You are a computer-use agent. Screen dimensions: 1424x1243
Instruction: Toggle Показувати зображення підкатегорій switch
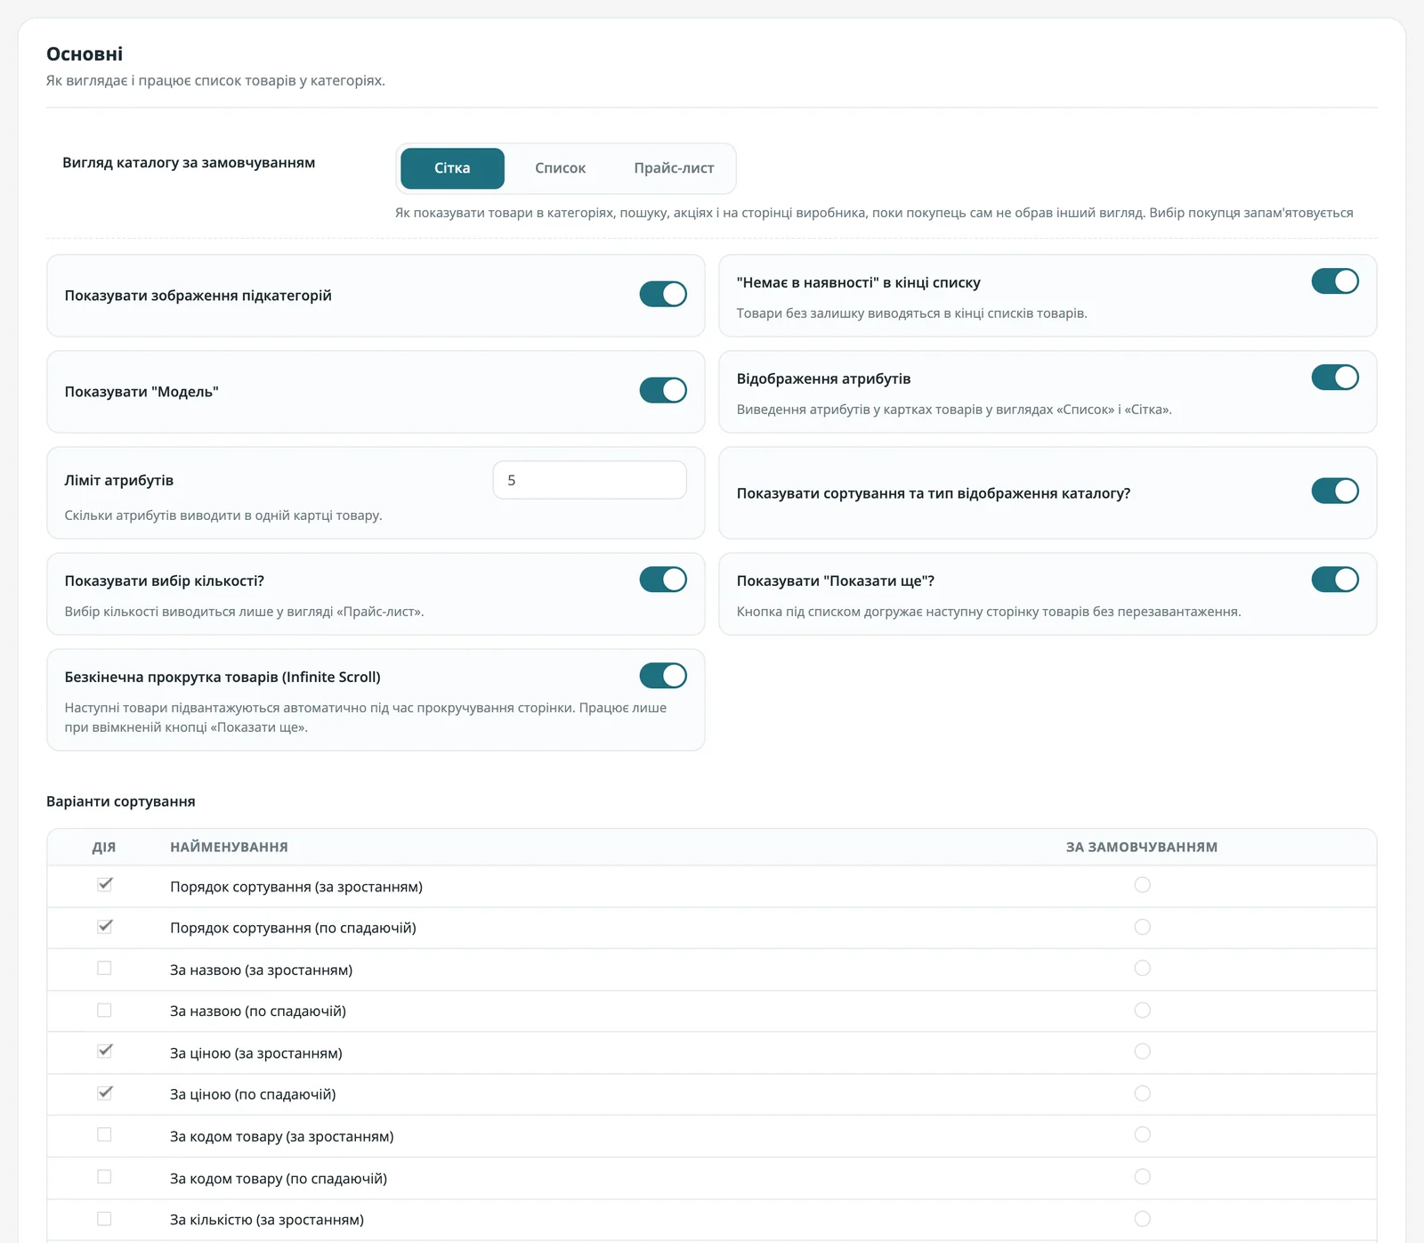(x=663, y=294)
